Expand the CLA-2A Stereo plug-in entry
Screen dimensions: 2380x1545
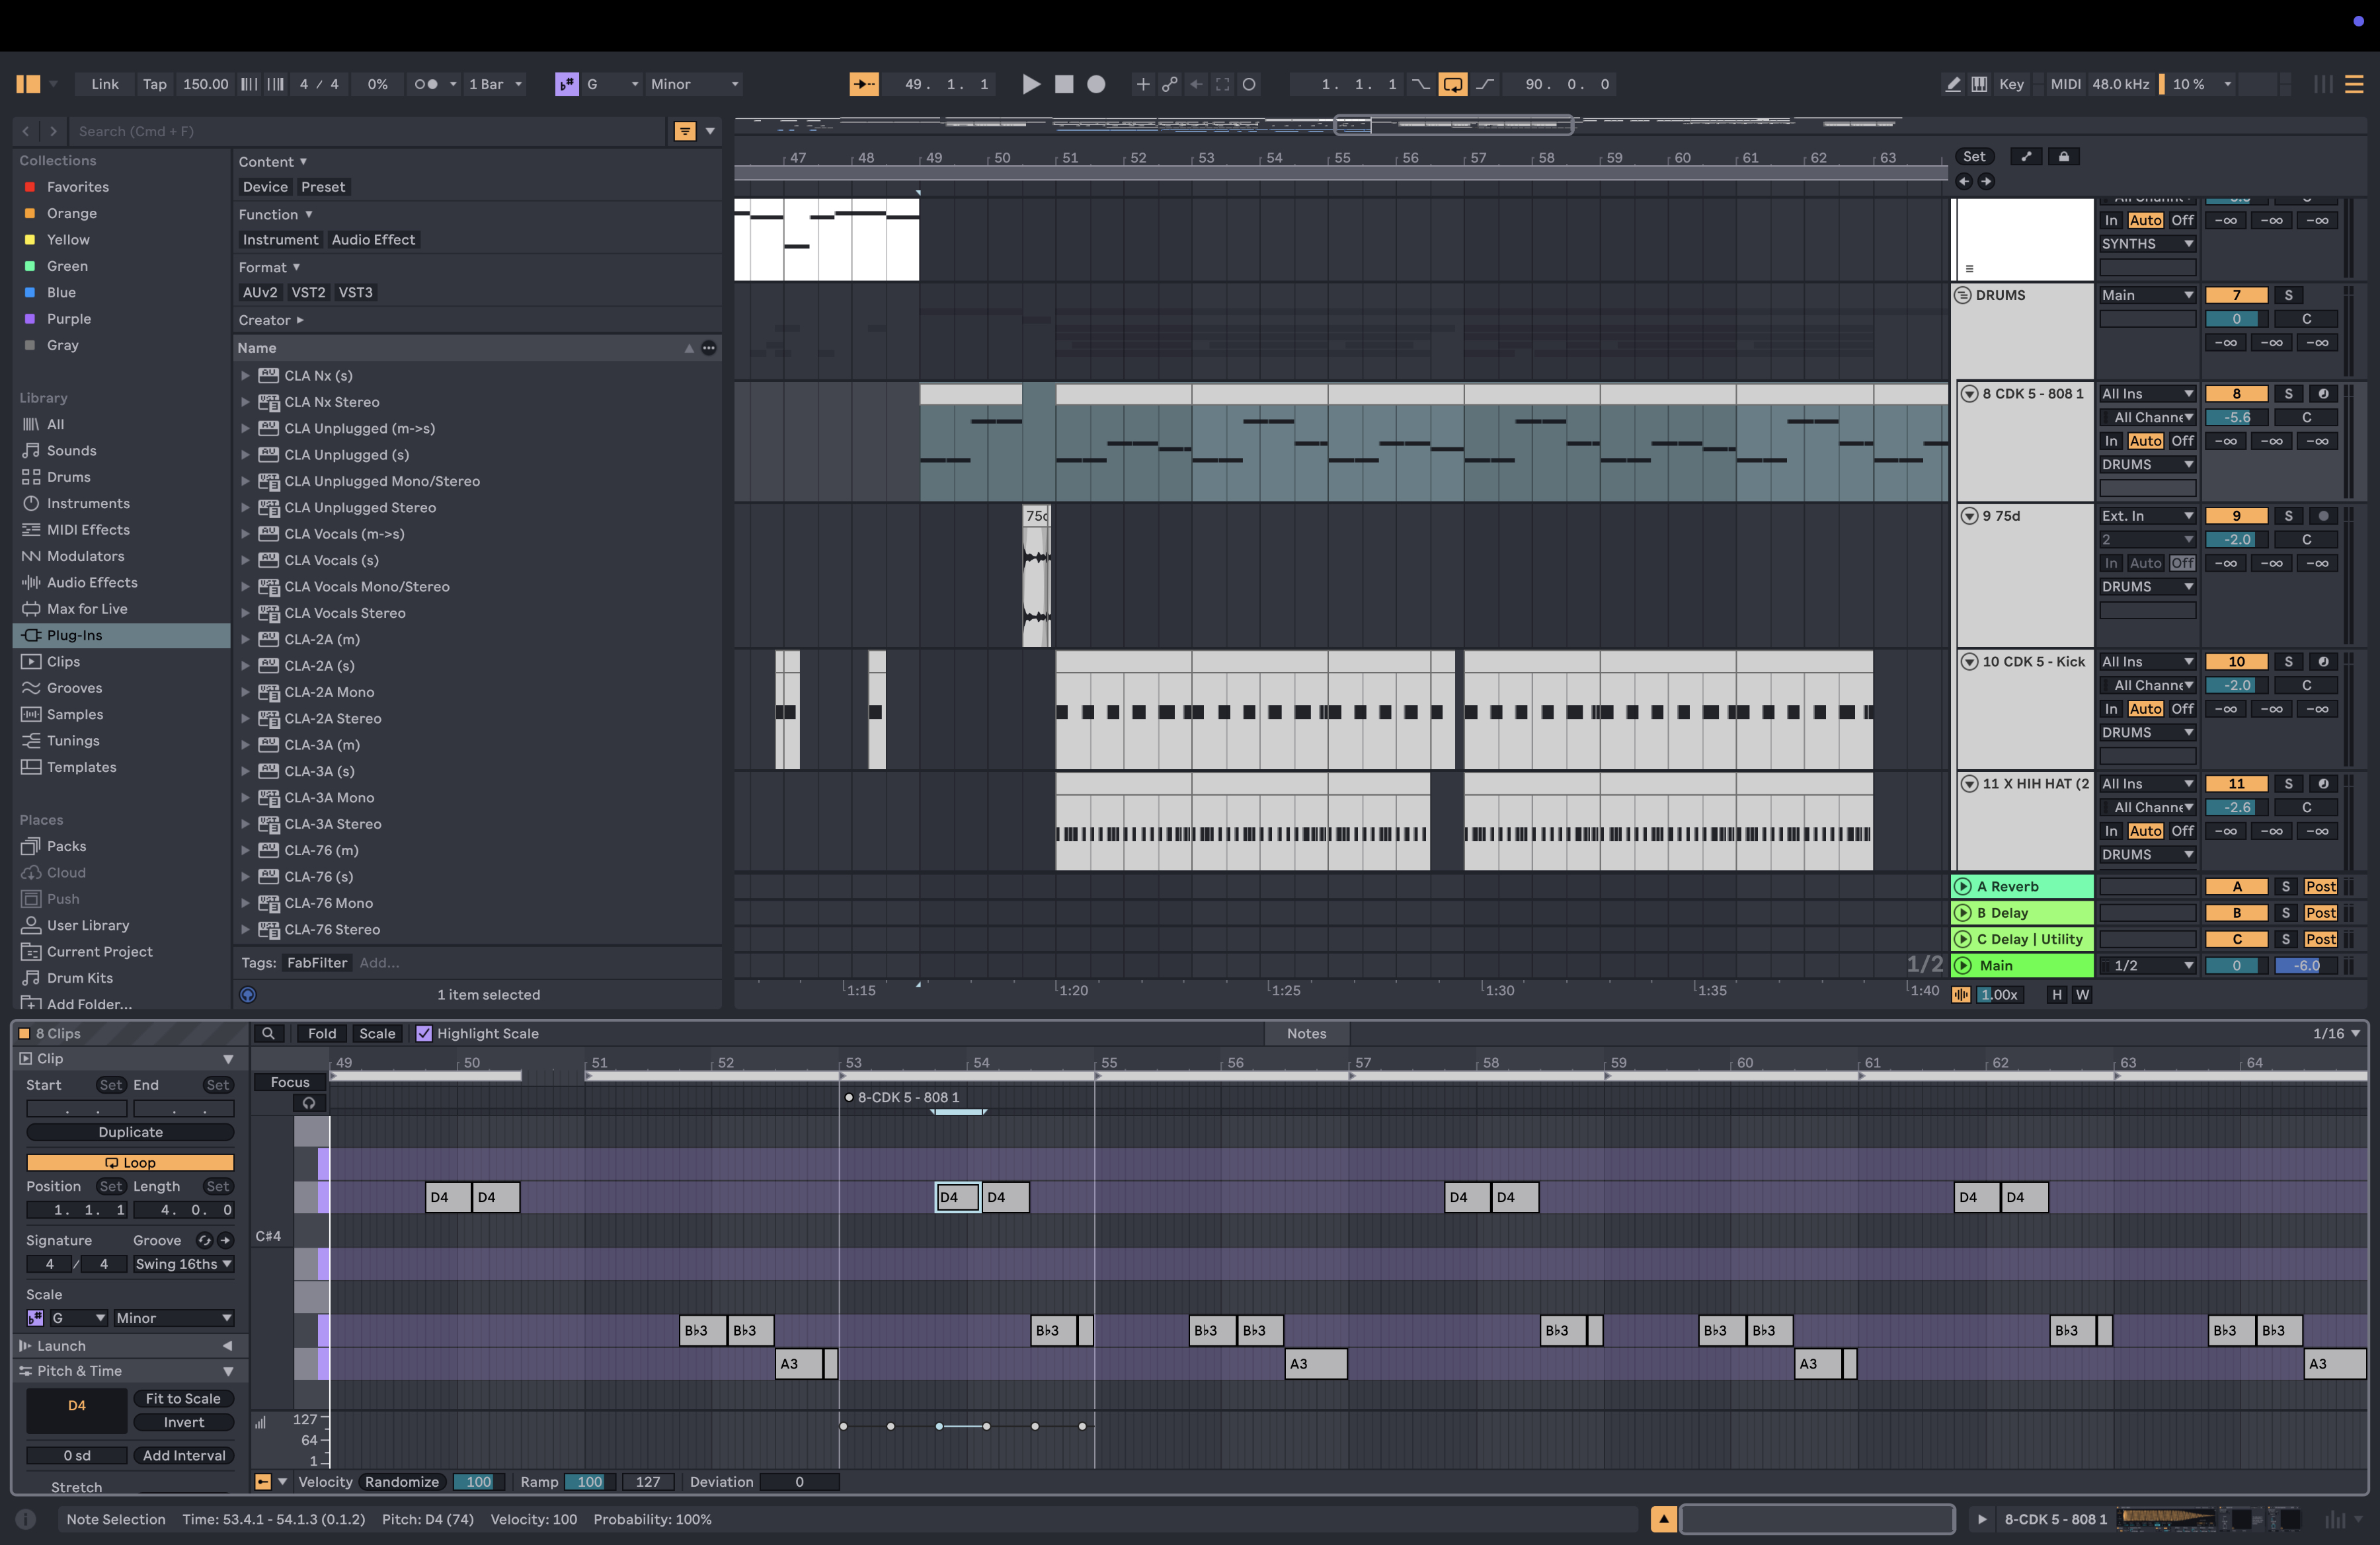245,718
